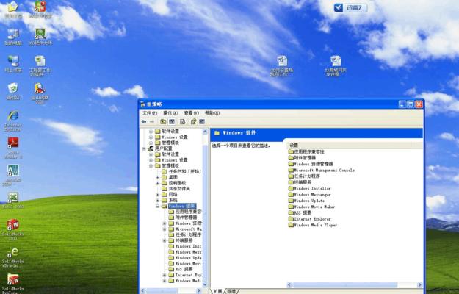
Task: Click tree pane horizontal scrollbar right arrow
Action: tap(199, 291)
